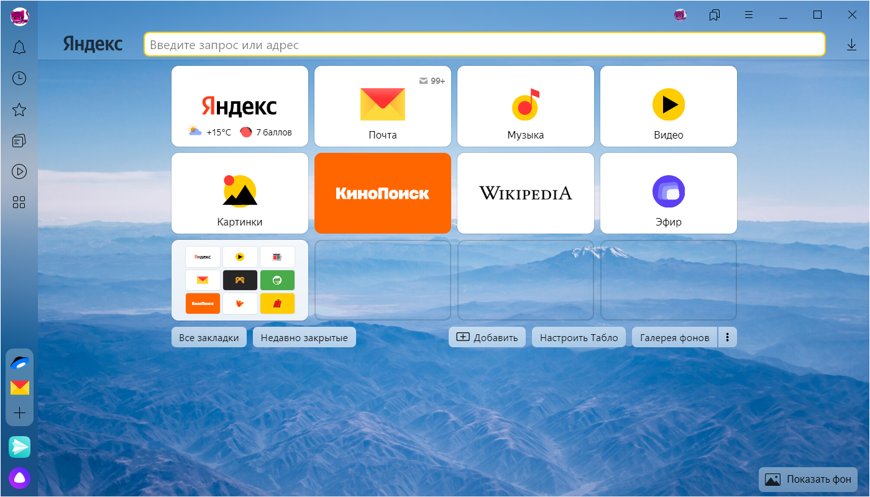
Task: Open browsing history clock icon
Action: [x=19, y=78]
